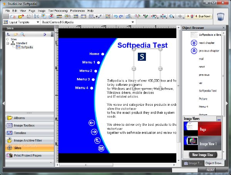
Task: Click the green checkmark spell check icon
Action: coord(146,16)
